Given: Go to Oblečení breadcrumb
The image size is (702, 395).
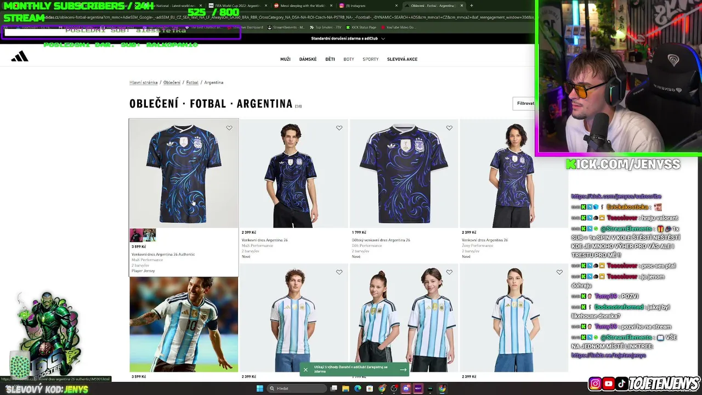Looking at the screenshot, I should point(172,82).
